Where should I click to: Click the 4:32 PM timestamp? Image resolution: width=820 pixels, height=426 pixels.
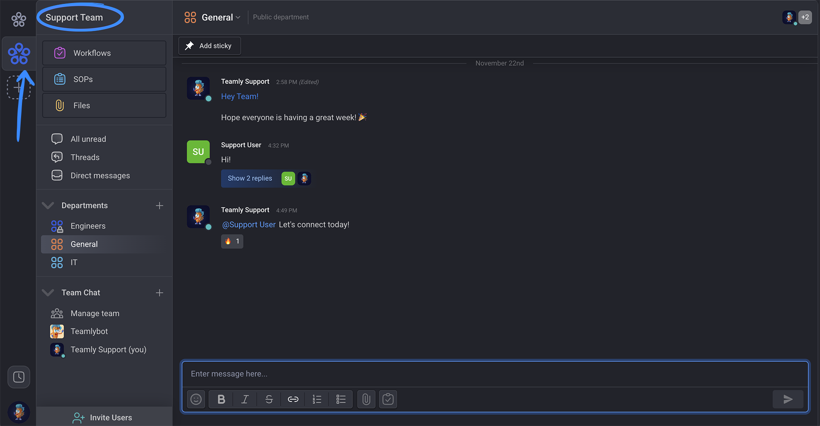(278, 145)
